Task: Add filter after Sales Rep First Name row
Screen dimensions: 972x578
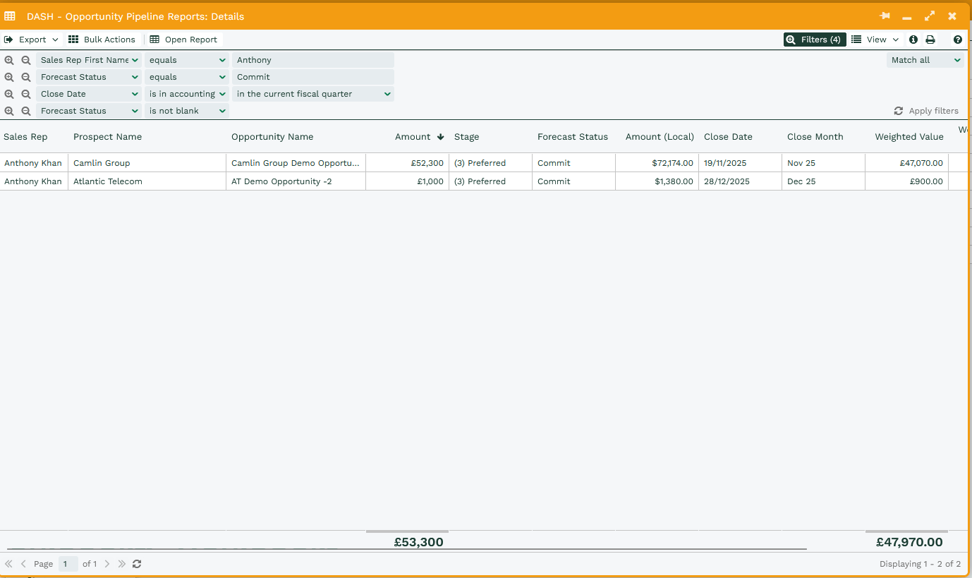Action: [9, 61]
